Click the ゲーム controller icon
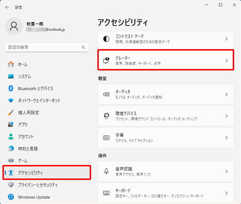 [11, 161]
